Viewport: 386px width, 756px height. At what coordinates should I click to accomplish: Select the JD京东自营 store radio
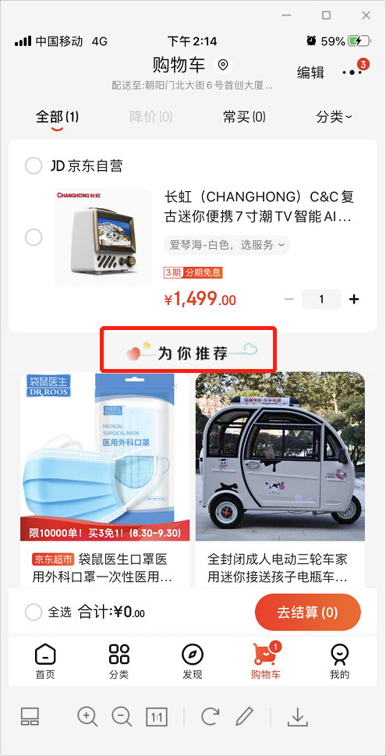click(34, 166)
